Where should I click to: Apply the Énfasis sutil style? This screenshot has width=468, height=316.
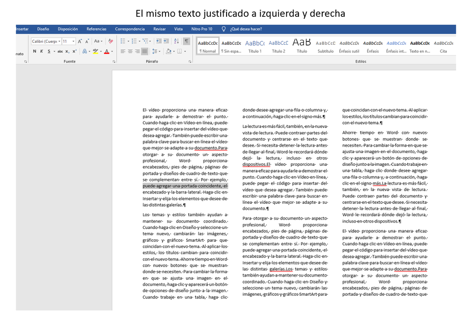(x=349, y=45)
